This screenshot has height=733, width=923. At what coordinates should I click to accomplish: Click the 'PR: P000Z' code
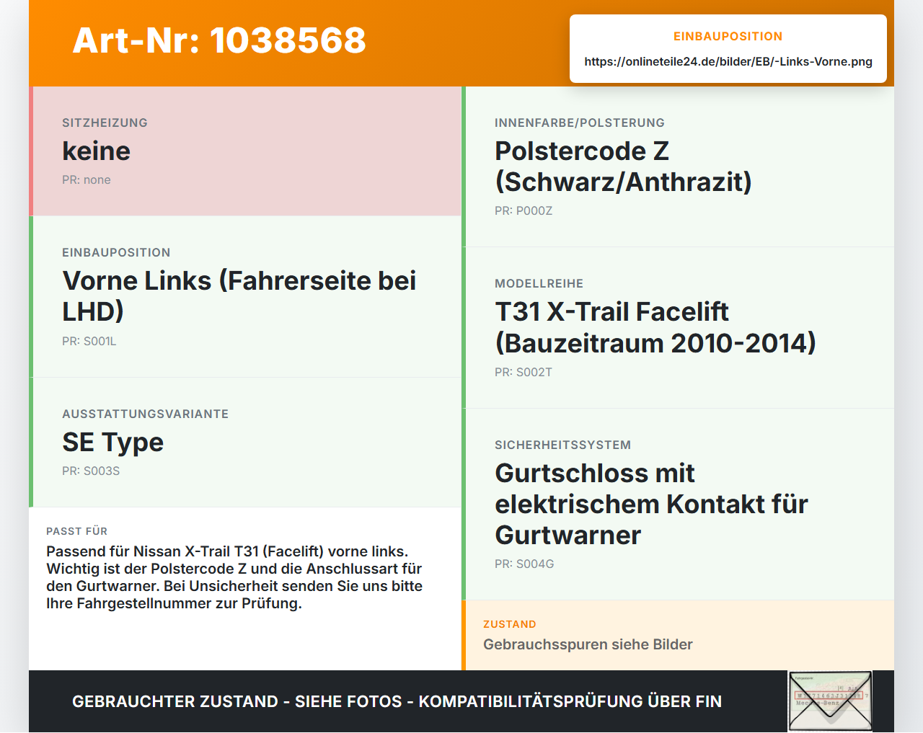[x=524, y=211]
